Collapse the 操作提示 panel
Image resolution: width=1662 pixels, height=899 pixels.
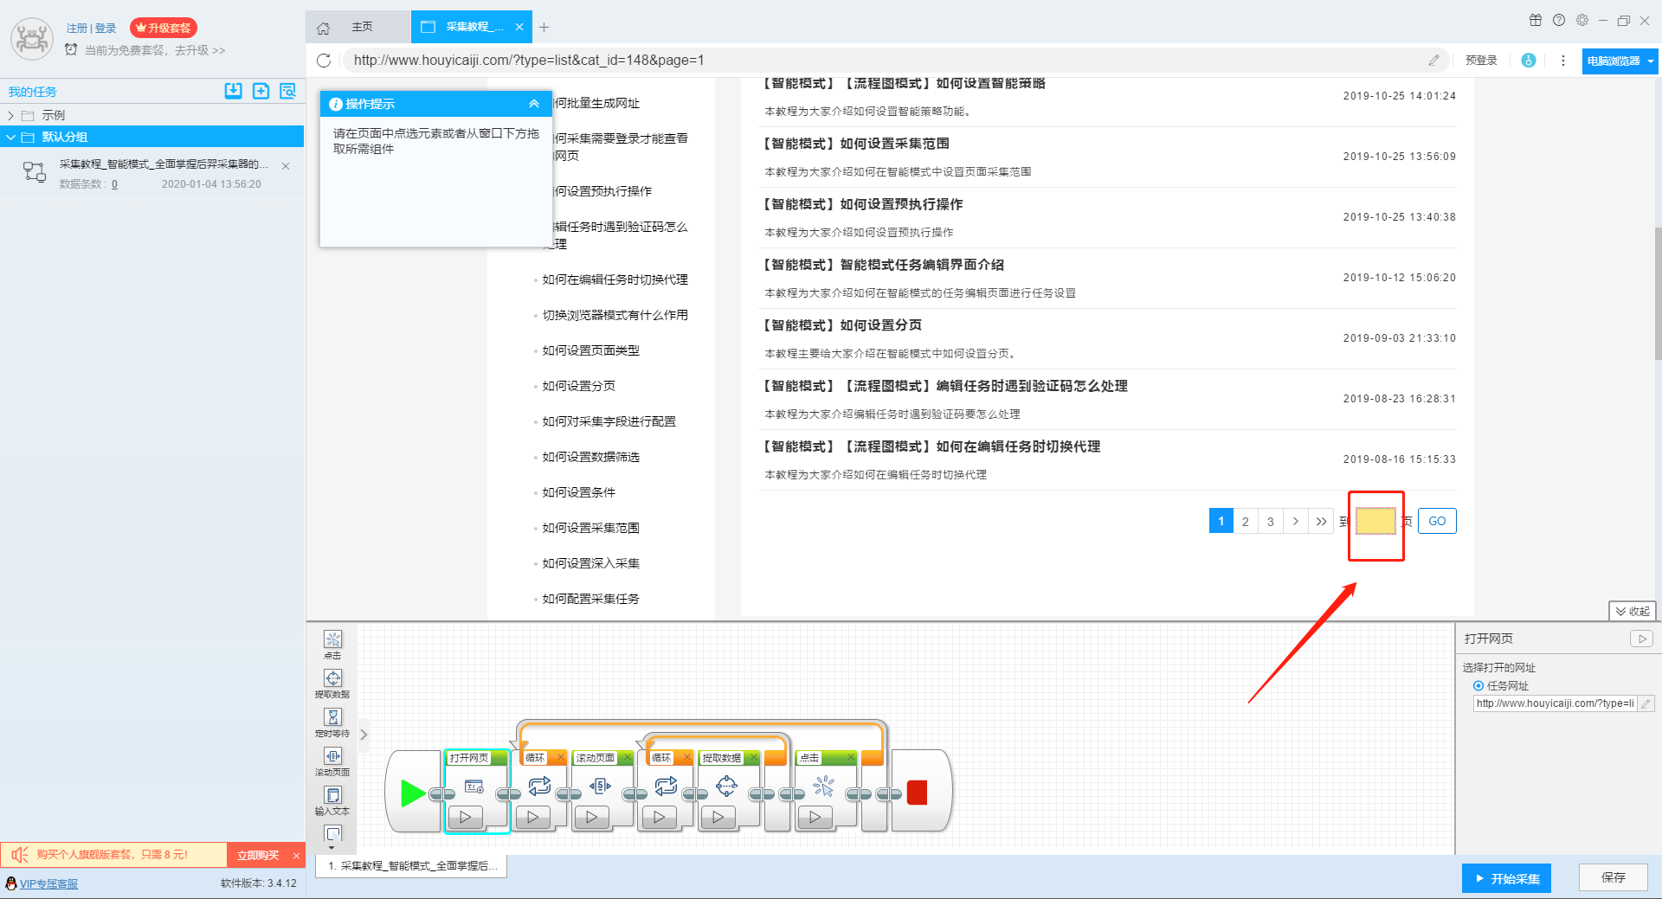click(534, 104)
